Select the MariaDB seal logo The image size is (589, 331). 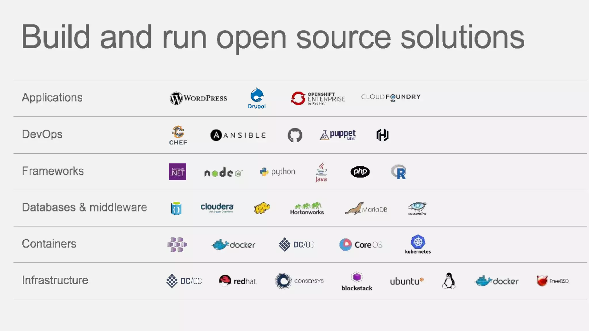366,209
